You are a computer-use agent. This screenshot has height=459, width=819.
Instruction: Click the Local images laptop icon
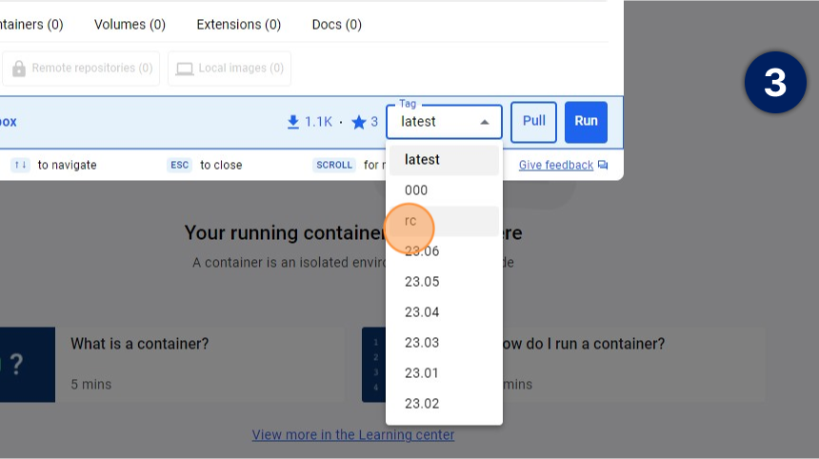pyautogui.click(x=185, y=69)
